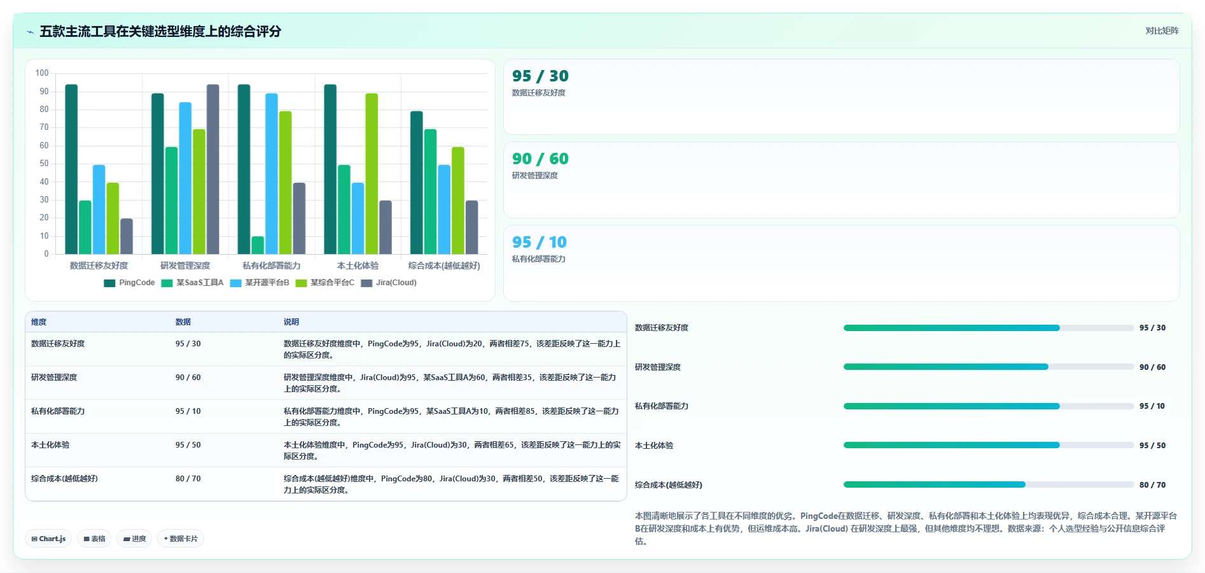Select the 私有化部署能力 cell in the table

[58, 411]
